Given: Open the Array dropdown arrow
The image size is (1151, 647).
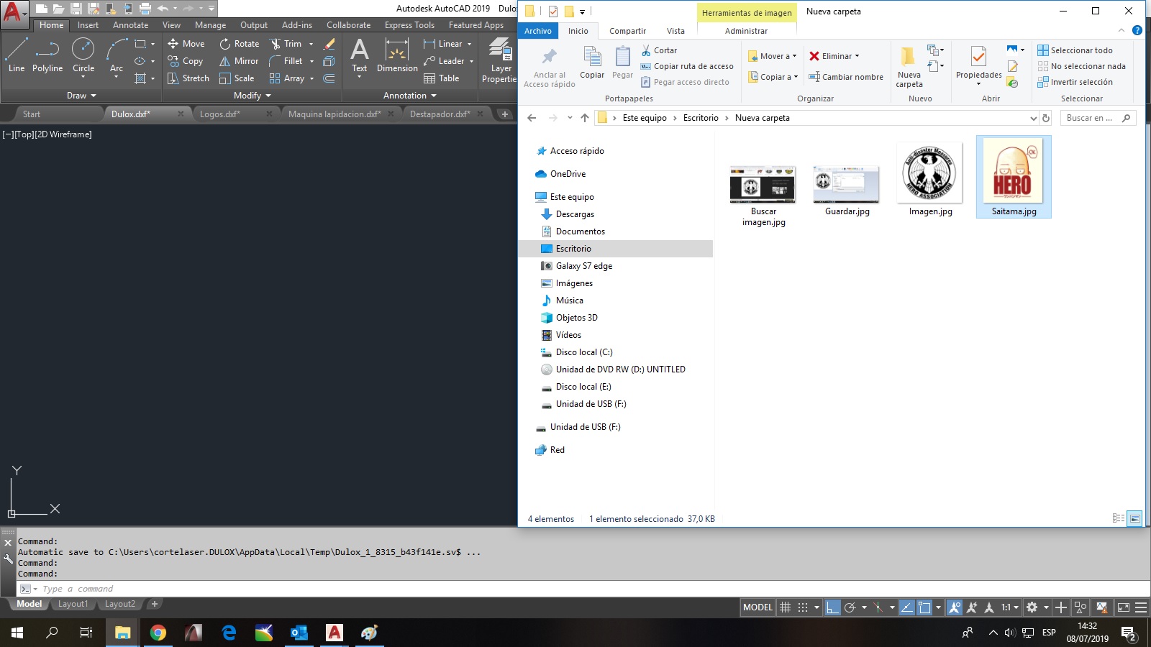Looking at the screenshot, I should 311,78.
